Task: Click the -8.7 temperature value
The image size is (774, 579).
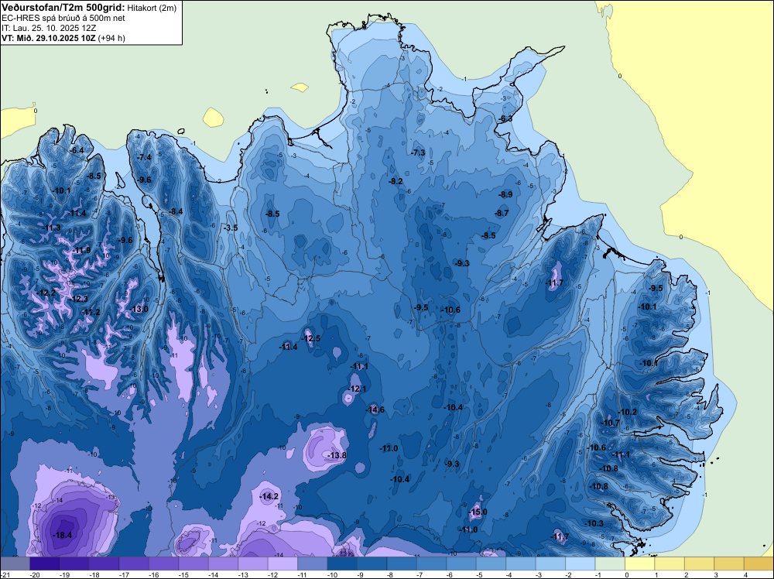Action: tap(501, 213)
